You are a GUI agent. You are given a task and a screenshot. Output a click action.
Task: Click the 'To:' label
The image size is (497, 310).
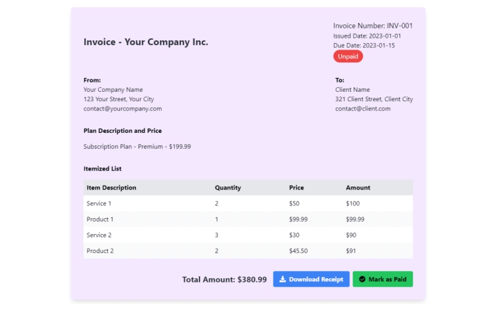(x=339, y=80)
